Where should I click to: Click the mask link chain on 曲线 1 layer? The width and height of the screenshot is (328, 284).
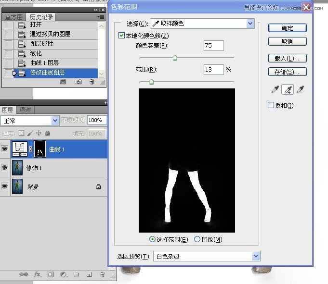coord(30,149)
